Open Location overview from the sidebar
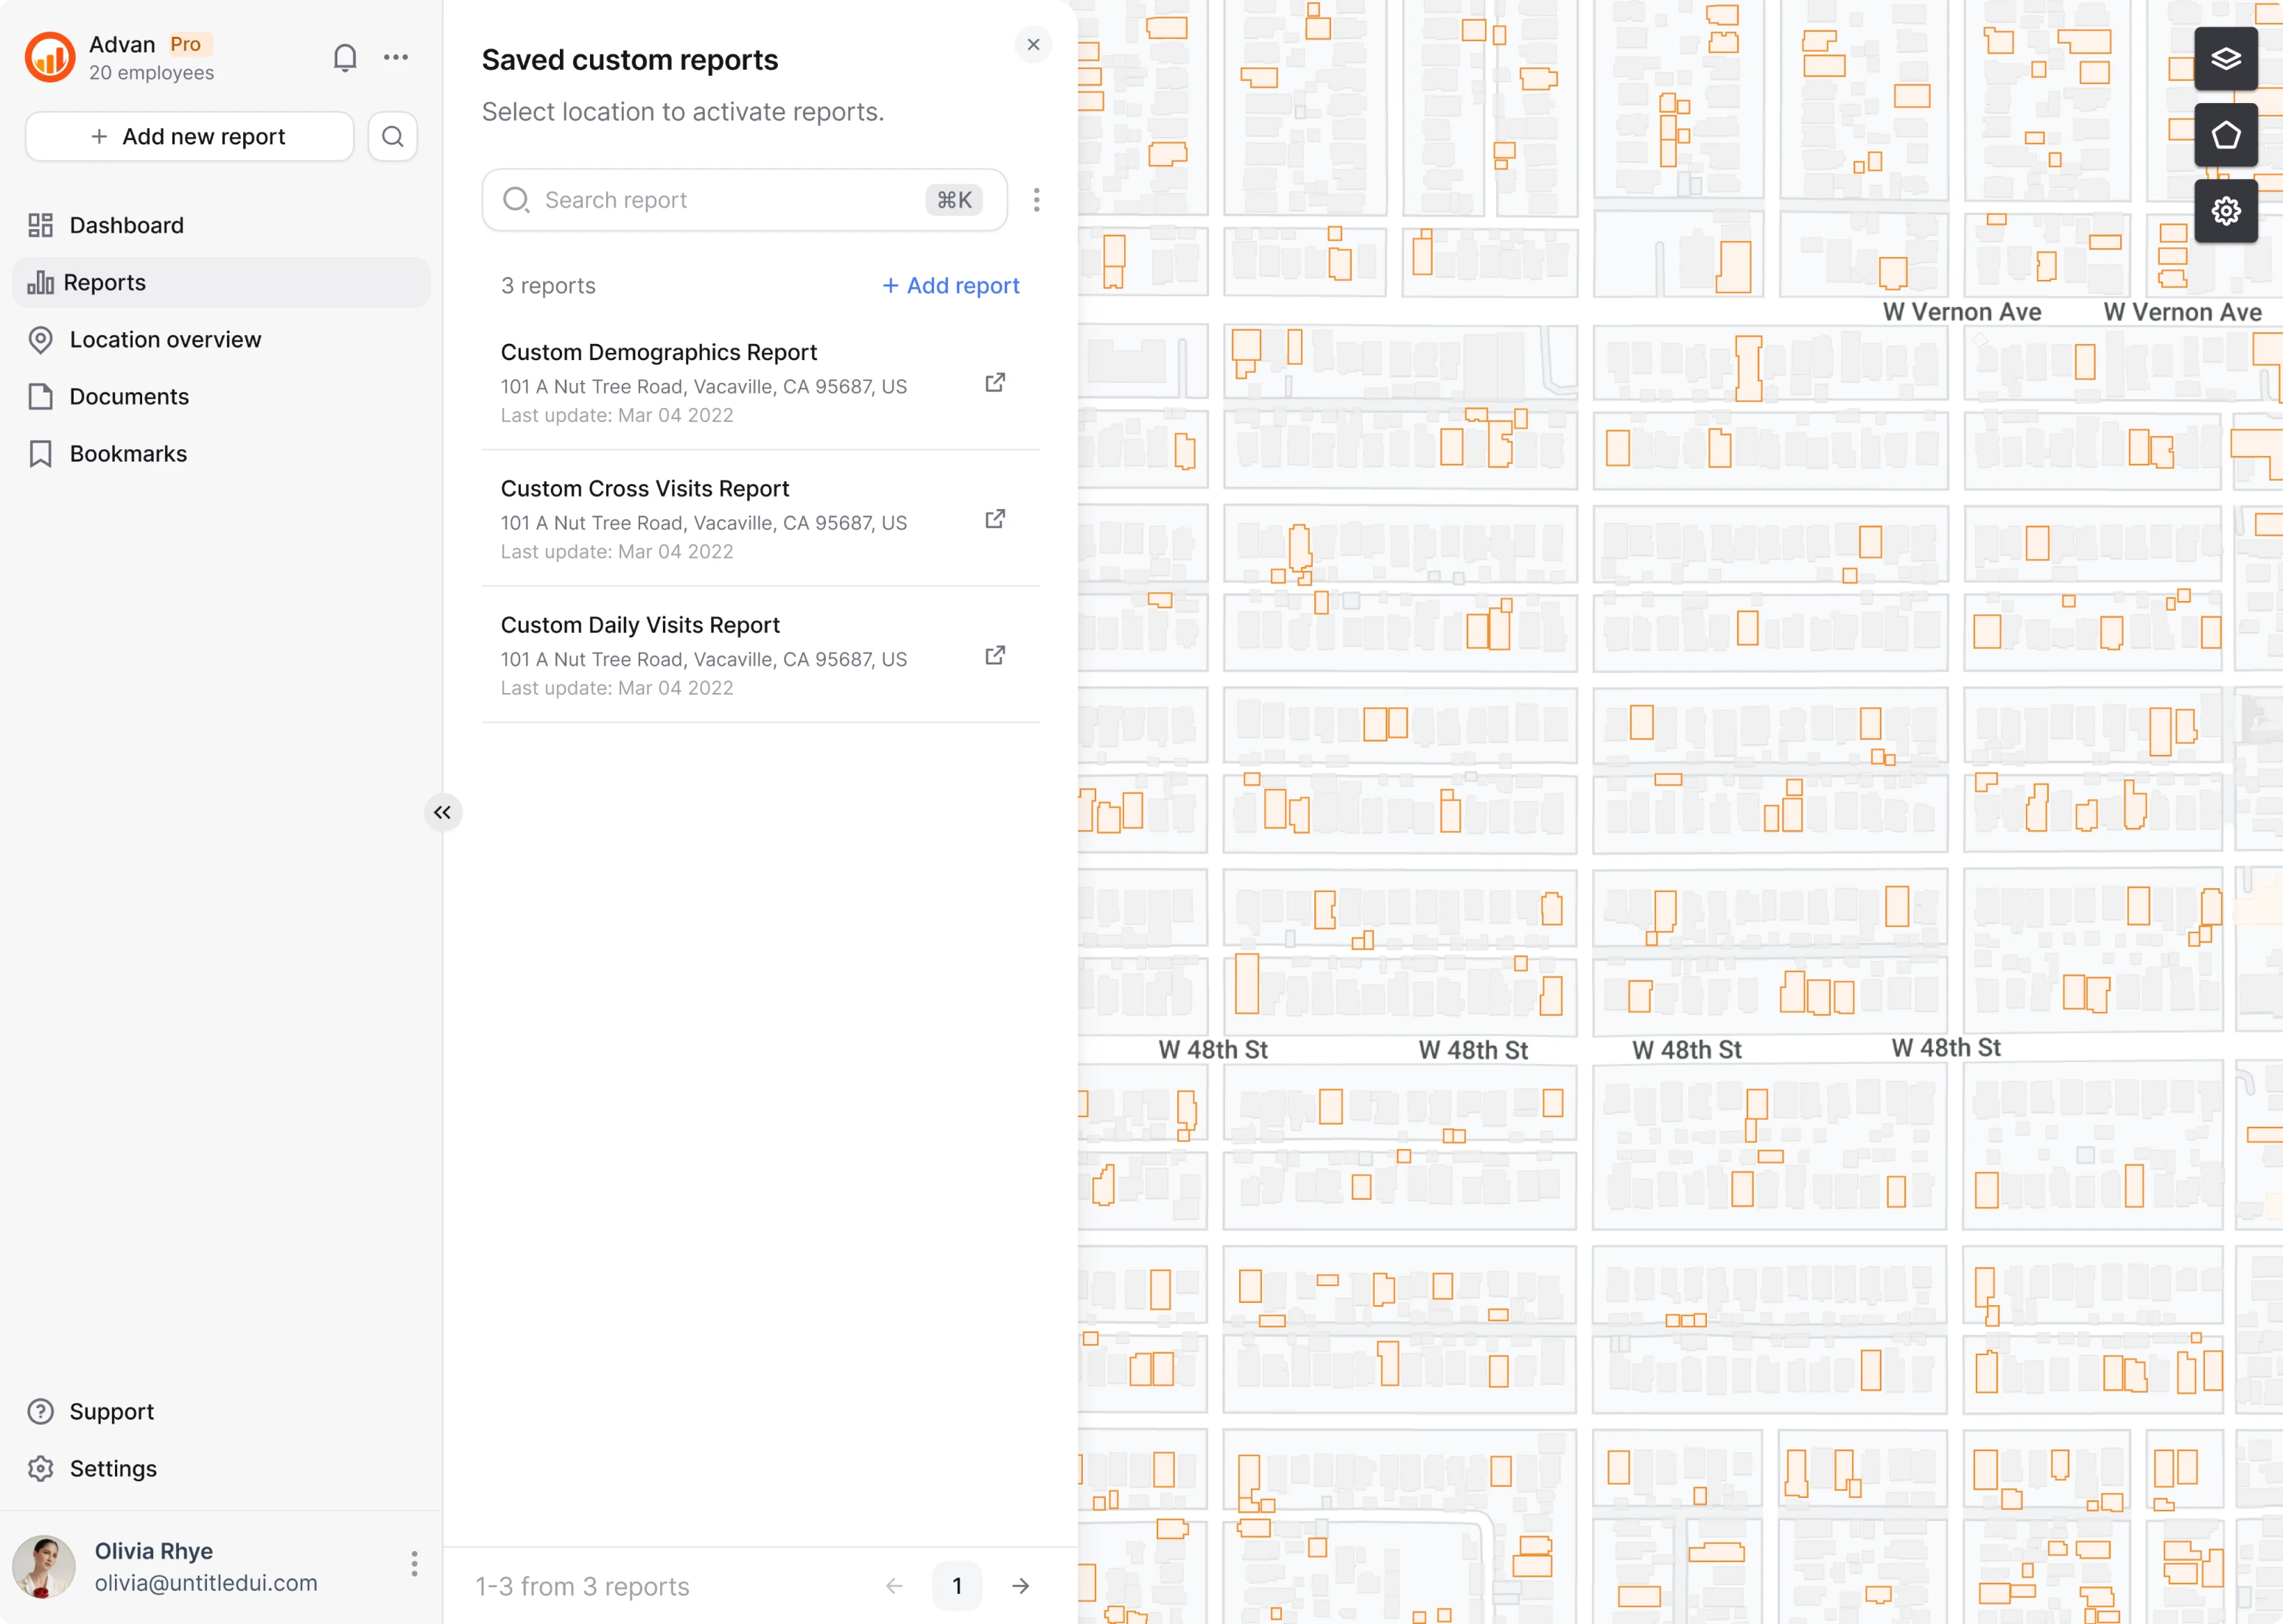 click(165, 339)
